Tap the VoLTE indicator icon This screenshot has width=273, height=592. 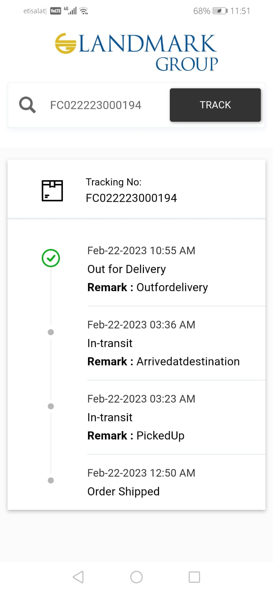(55, 11)
